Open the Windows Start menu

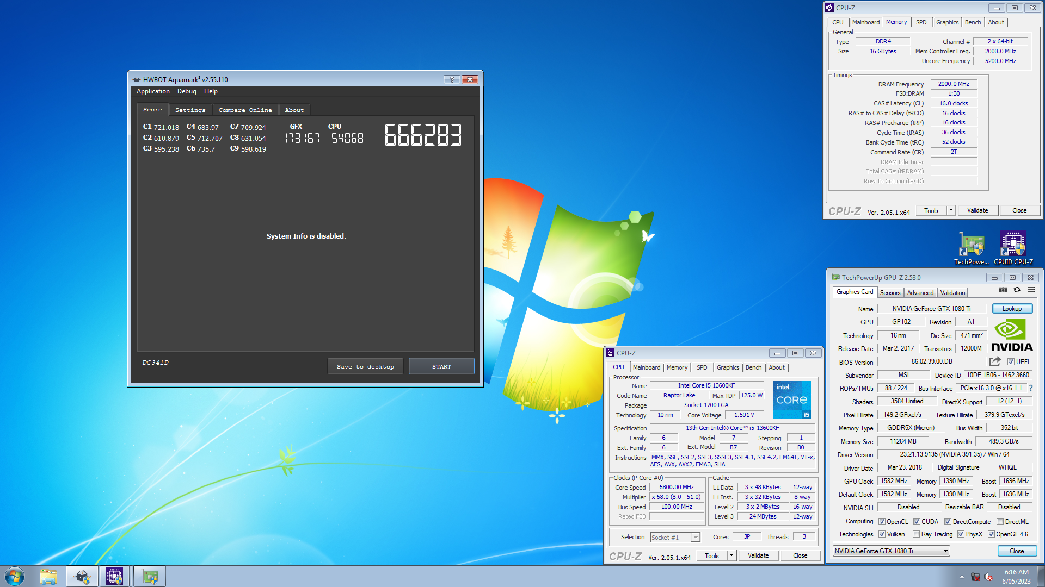[15, 576]
